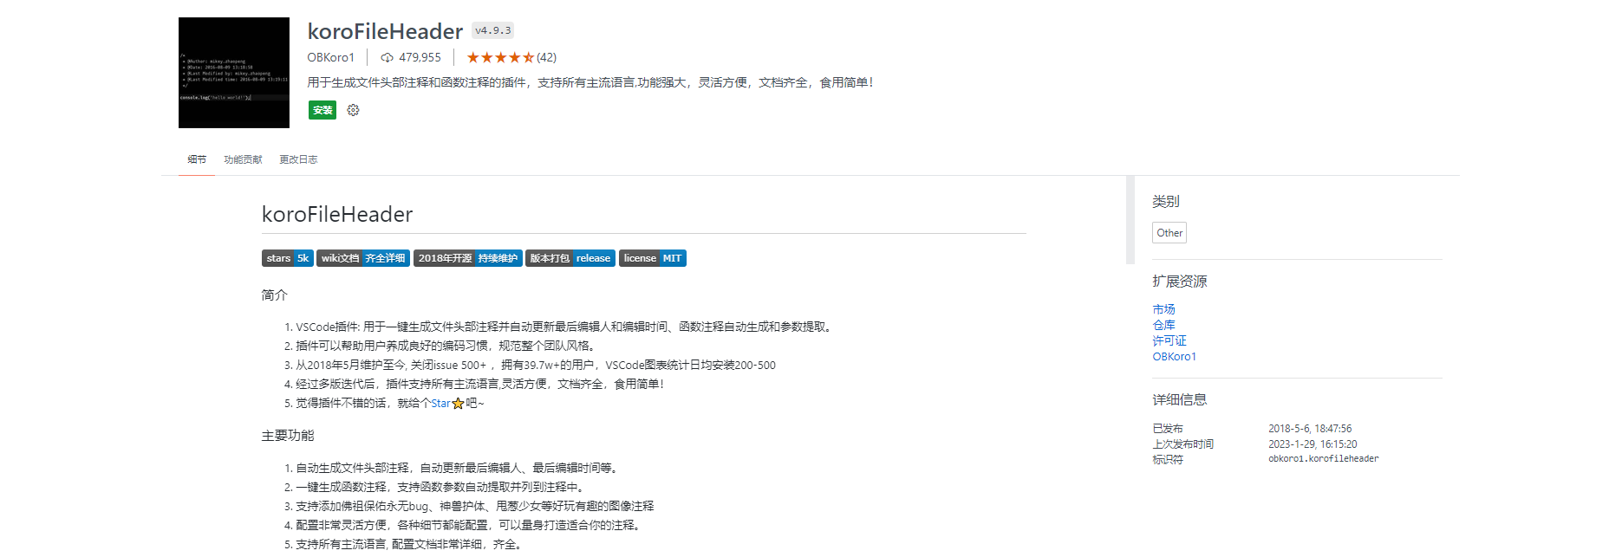This screenshot has width=1622, height=557.
Task: Click the gear manage icon beside install
Action: point(353,110)
